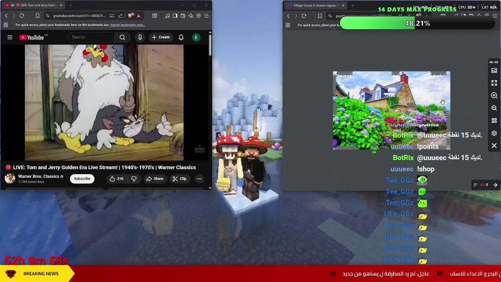The height and width of the screenshot is (282, 501).
Task: Open YouTube guide hamburger menu
Action: pos(10,37)
